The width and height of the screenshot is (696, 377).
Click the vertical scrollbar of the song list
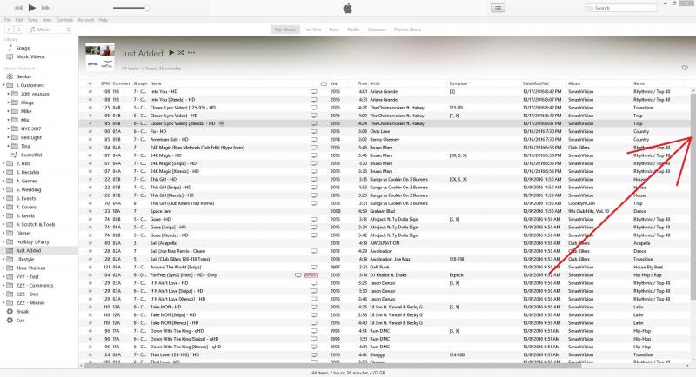pyautogui.click(x=693, y=195)
